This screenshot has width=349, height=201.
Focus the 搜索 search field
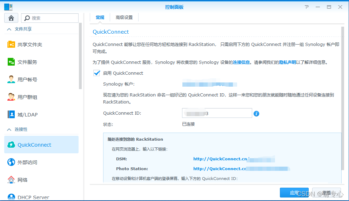click(50, 18)
